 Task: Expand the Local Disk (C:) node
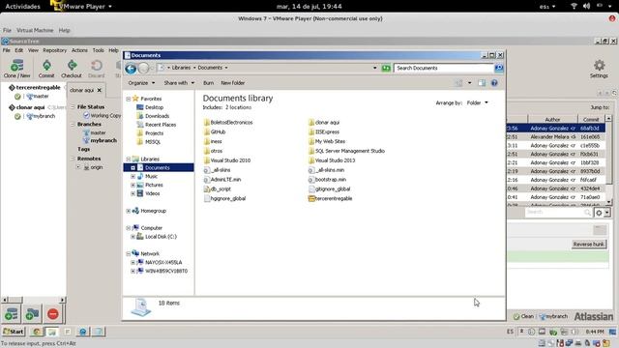133,237
